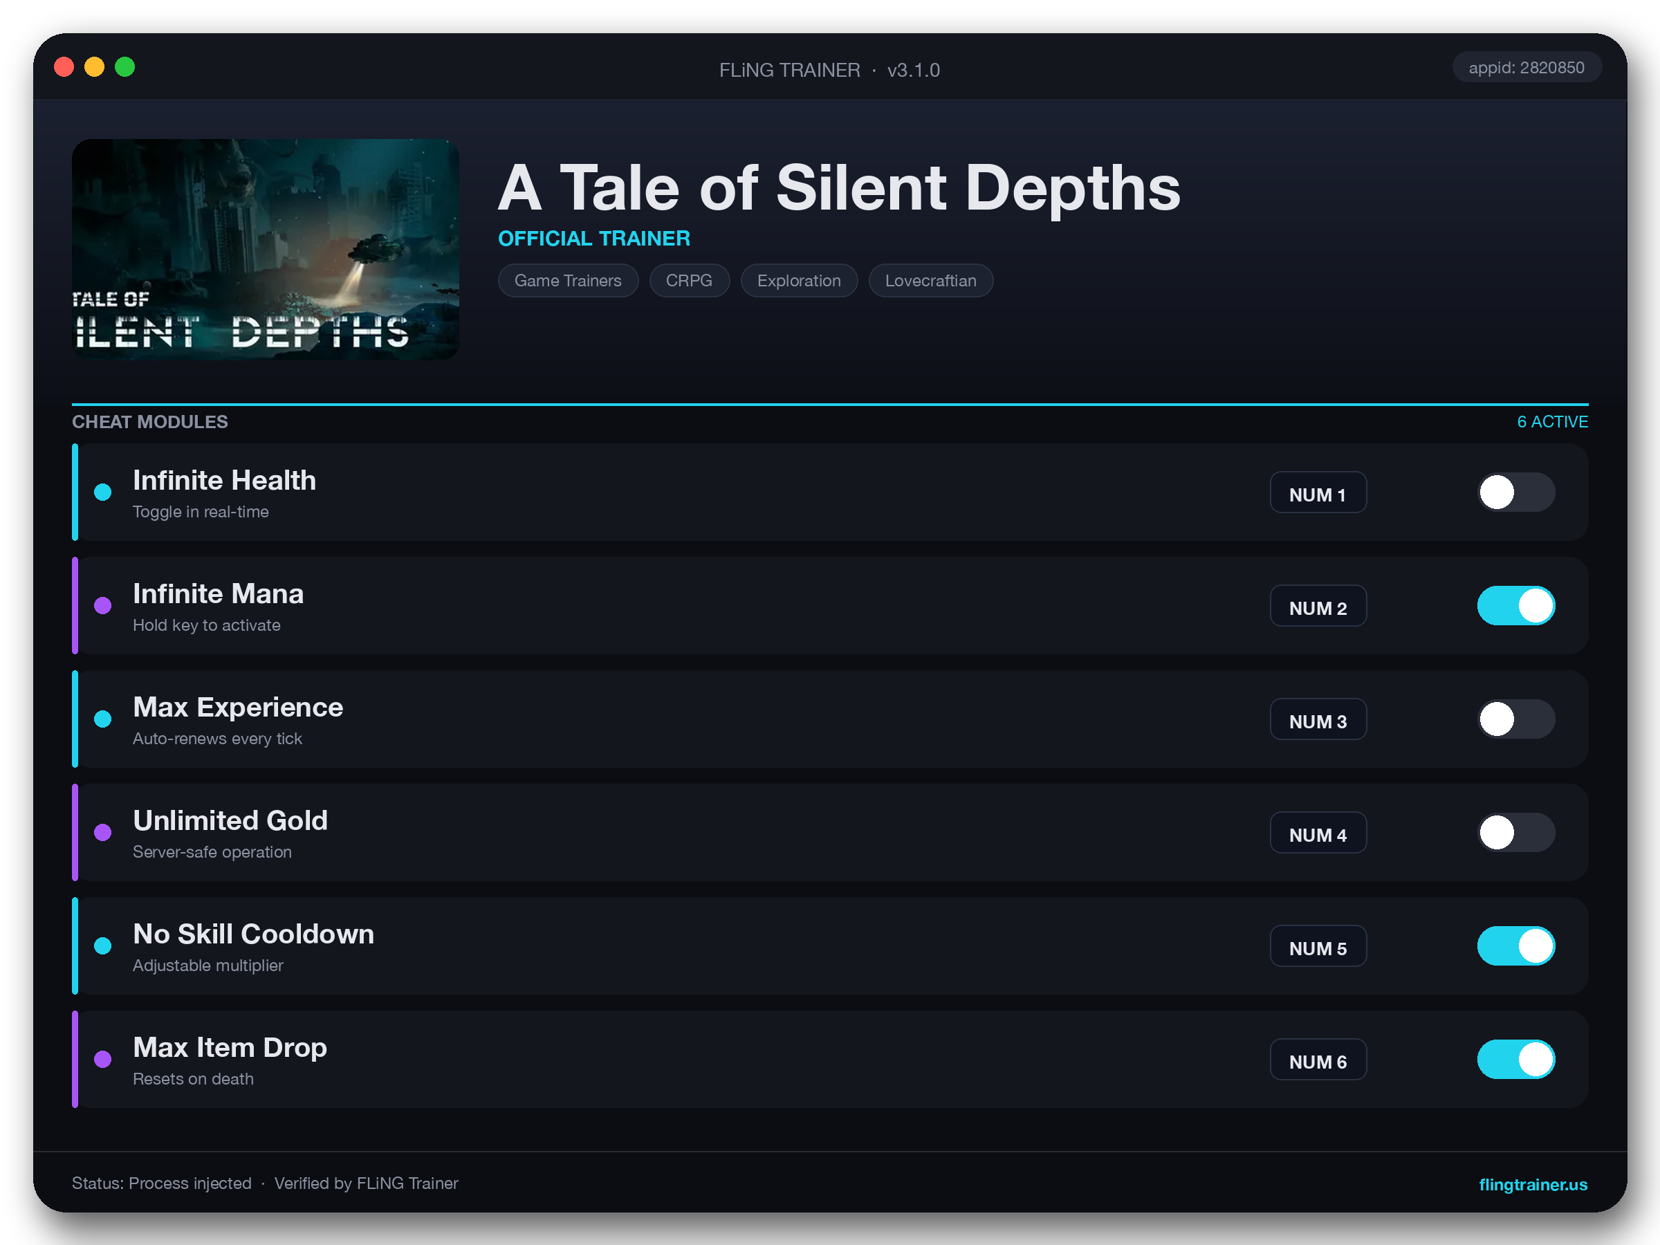
Task: Click the purple dot beside Unlimited Gold
Action: click(x=103, y=832)
